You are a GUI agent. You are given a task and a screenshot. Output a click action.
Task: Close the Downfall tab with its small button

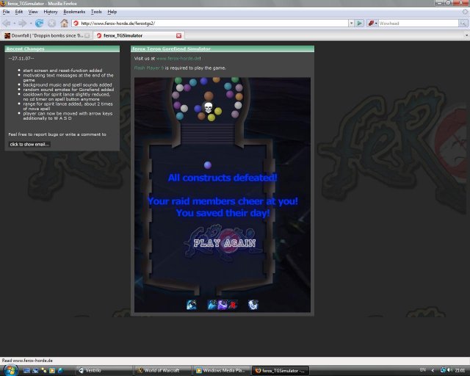pos(87,35)
